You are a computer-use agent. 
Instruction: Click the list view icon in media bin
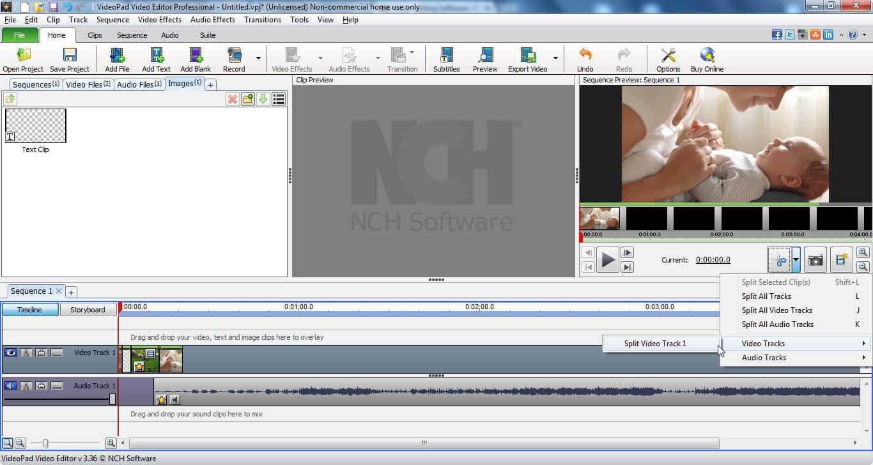coord(279,99)
